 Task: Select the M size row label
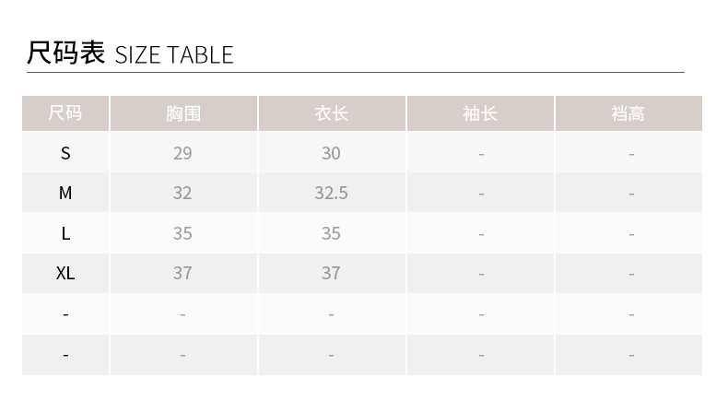click(65, 193)
